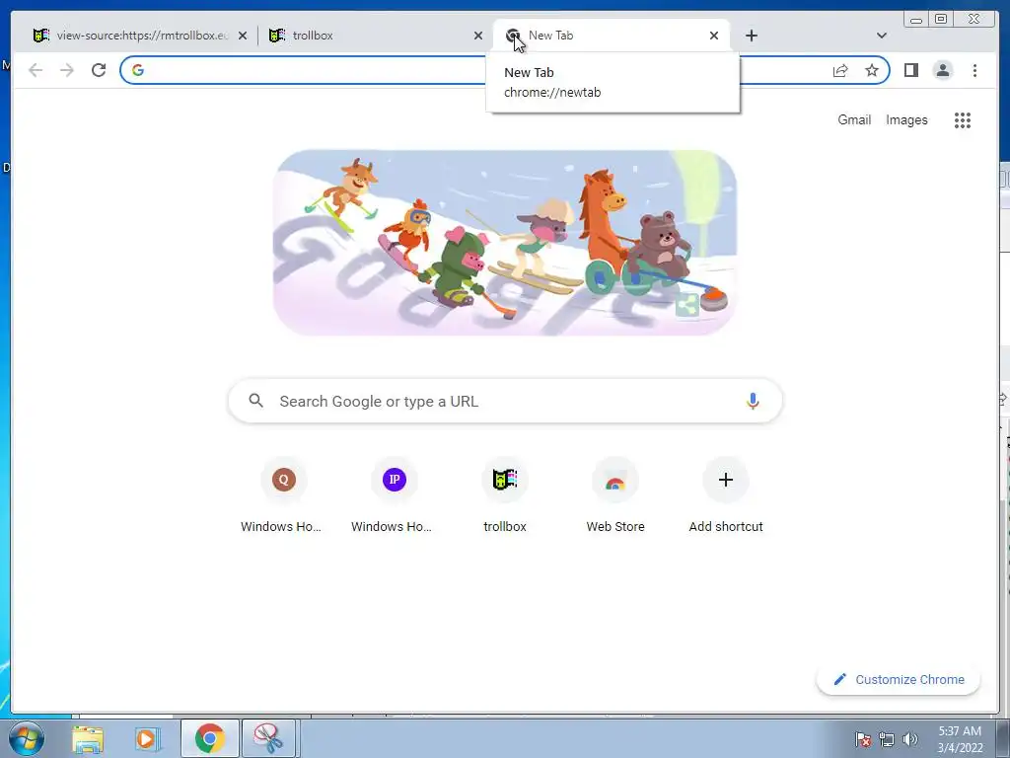The height and width of the screenshot is (758, 1010).
Task: Click the magnifier icon in search box
Action: pyautogui.click(x=255, y=401)
